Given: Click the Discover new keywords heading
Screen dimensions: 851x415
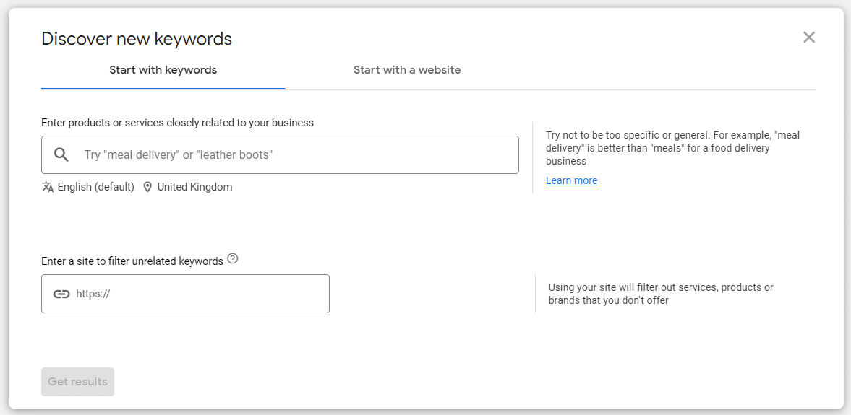Looking at the screenshot, I should (137, 39).
